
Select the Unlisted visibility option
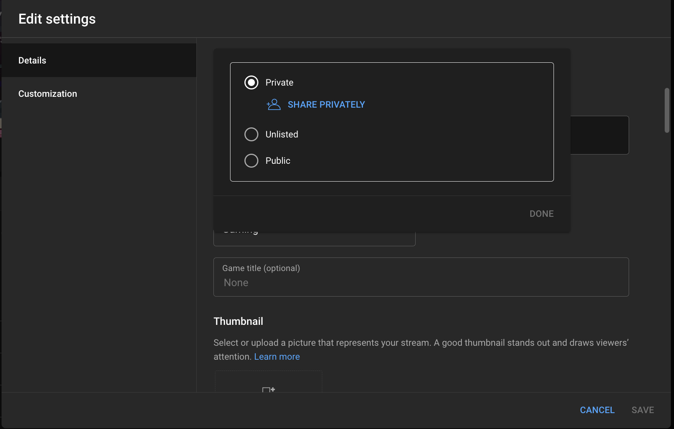tap(251, 134)
